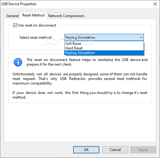Confirm with the OK button
Screen dimensions: 160x158
click(86, 150)
